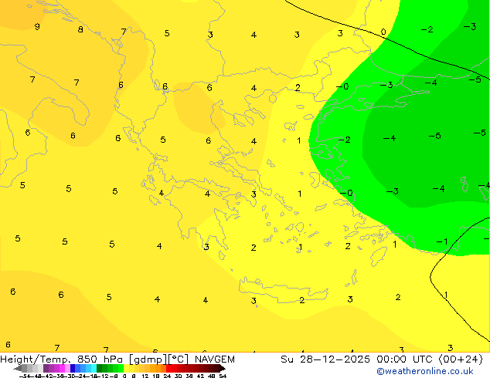This screenshot has height=378, width=490.
Task: Click the legend tick label '-12'
Action: coord(104,376)
